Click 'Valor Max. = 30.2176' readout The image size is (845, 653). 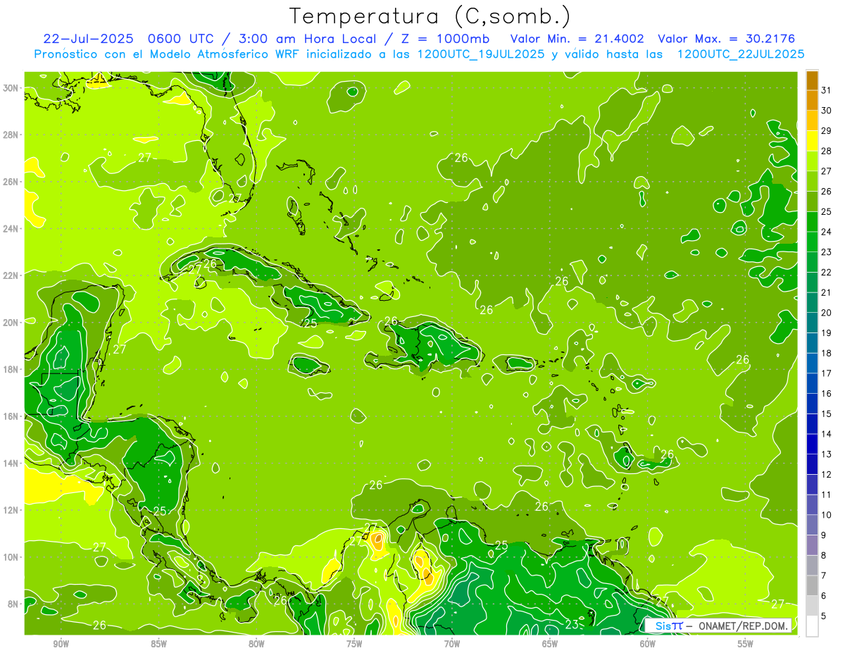tap(727, 39)
